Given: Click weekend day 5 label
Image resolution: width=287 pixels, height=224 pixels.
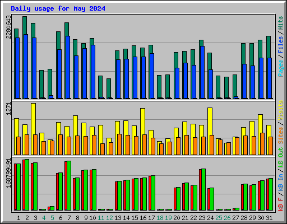Looking at the screenshot, I should [52, 218].
